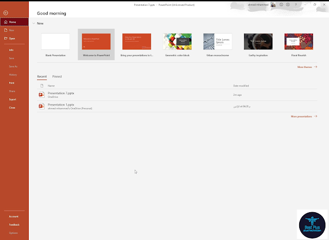
Task: Minimize the PowerPoint window
Action: 305,5
